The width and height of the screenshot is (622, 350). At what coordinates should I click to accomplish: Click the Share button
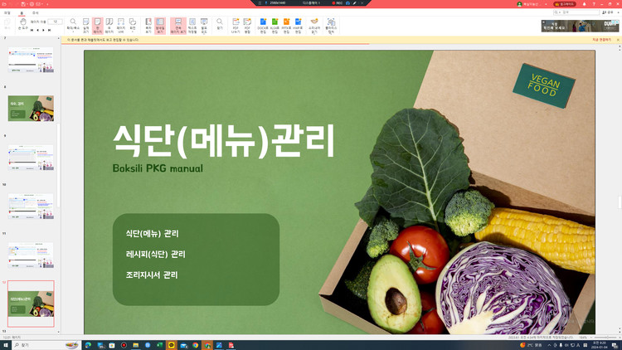(x=607, y=12)
